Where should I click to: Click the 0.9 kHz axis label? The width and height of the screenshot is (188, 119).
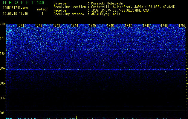pos(3,68)
